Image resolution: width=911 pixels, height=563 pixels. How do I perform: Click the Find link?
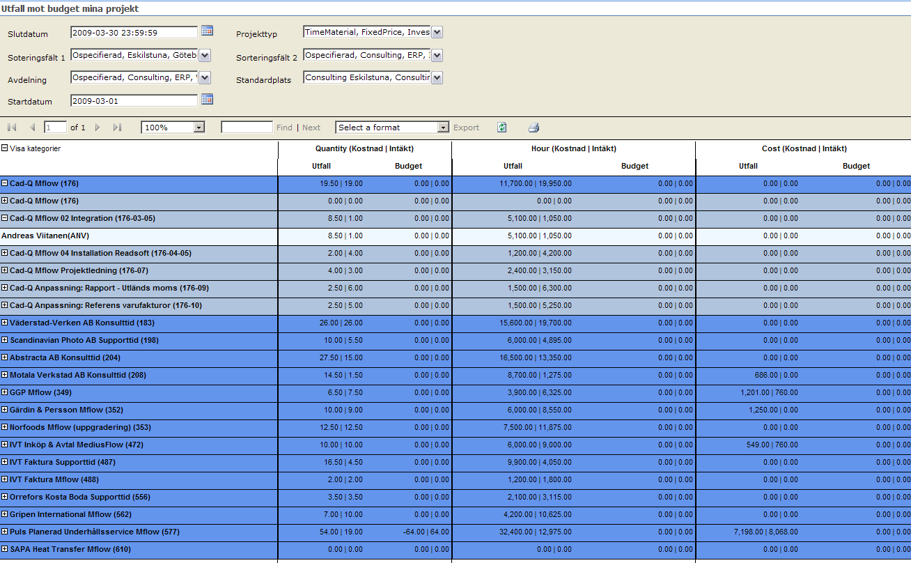(x=284, y=128)
